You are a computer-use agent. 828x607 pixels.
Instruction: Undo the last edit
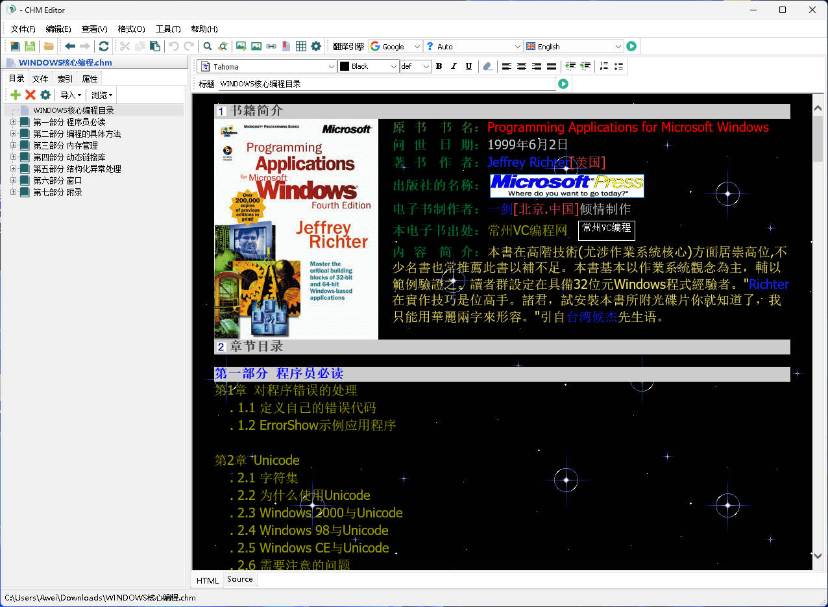pos(174,46)
